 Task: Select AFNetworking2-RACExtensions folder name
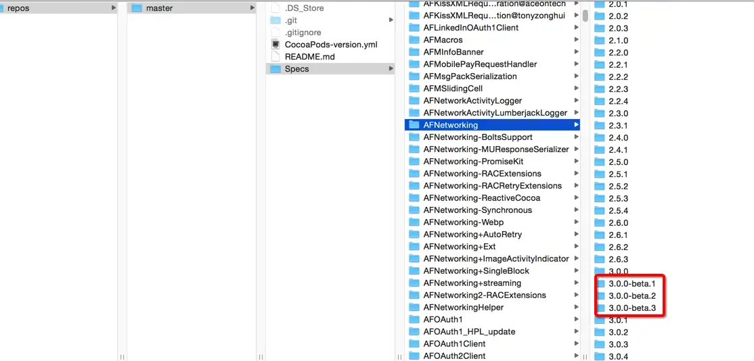485,295
